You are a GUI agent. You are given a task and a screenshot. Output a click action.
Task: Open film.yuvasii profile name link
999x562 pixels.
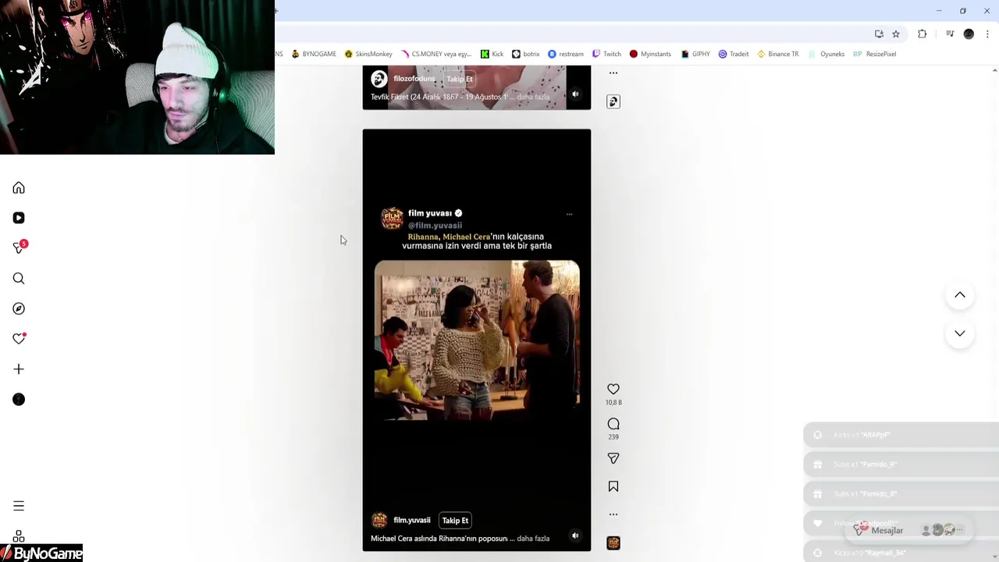(x=412, y=521)
